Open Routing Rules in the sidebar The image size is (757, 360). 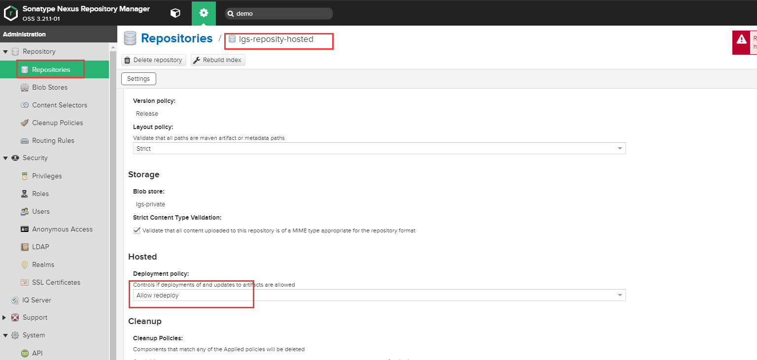click(x=54, y=140)
